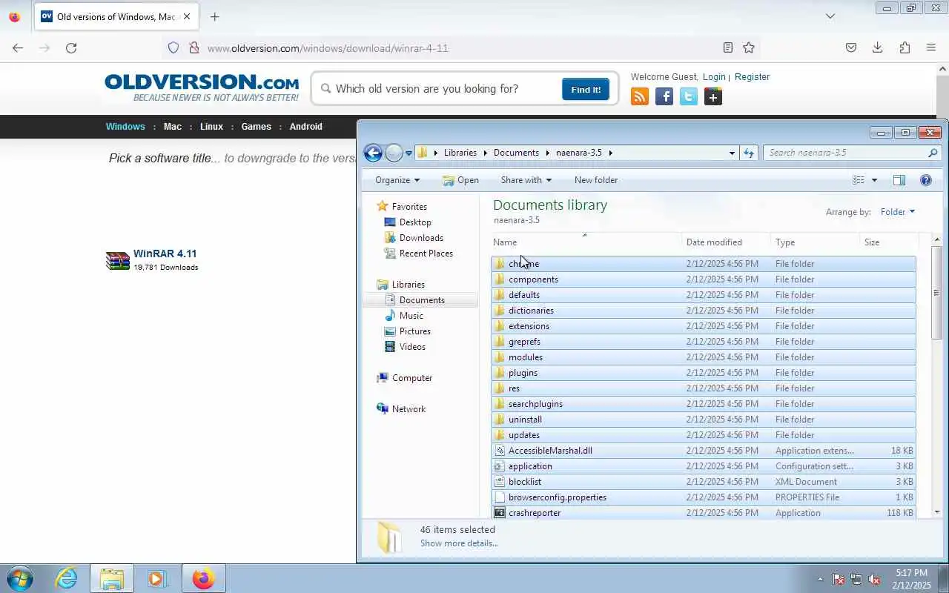Open Firefox extensions puzzle icon

[x=905, y=48]
